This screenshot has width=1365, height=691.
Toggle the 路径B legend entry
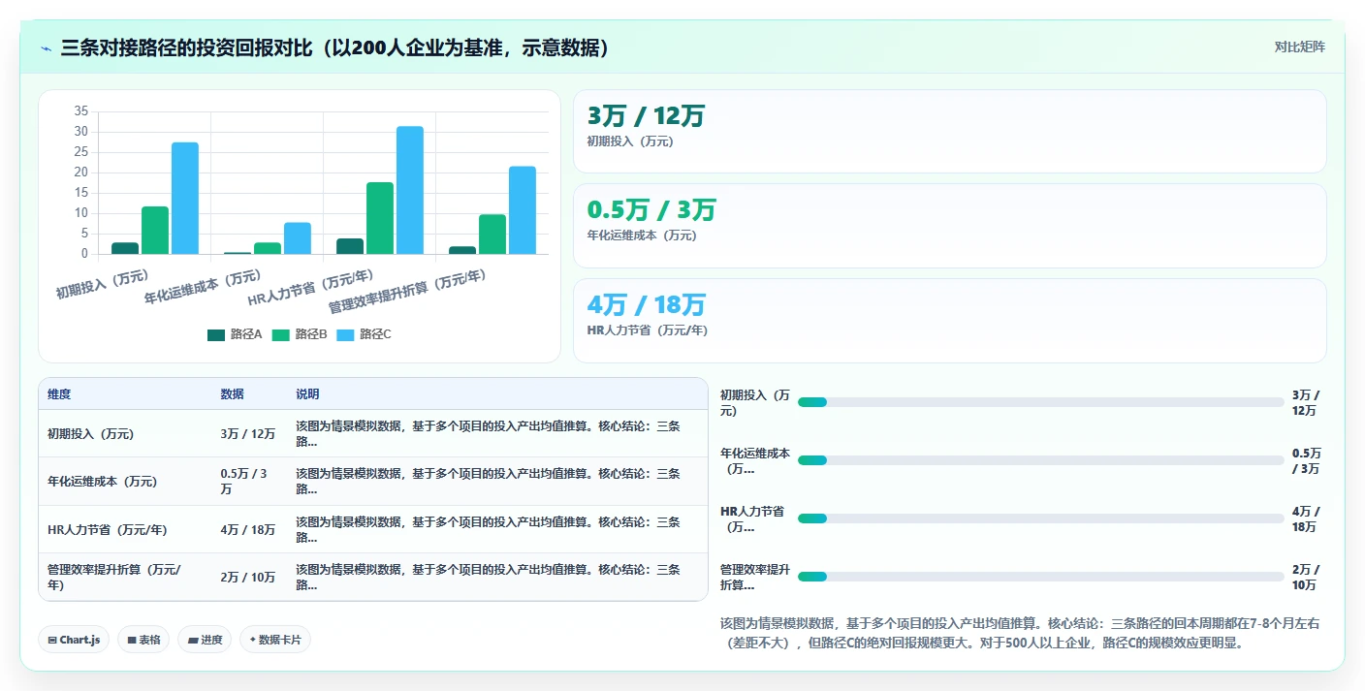(x=300, y=334)
